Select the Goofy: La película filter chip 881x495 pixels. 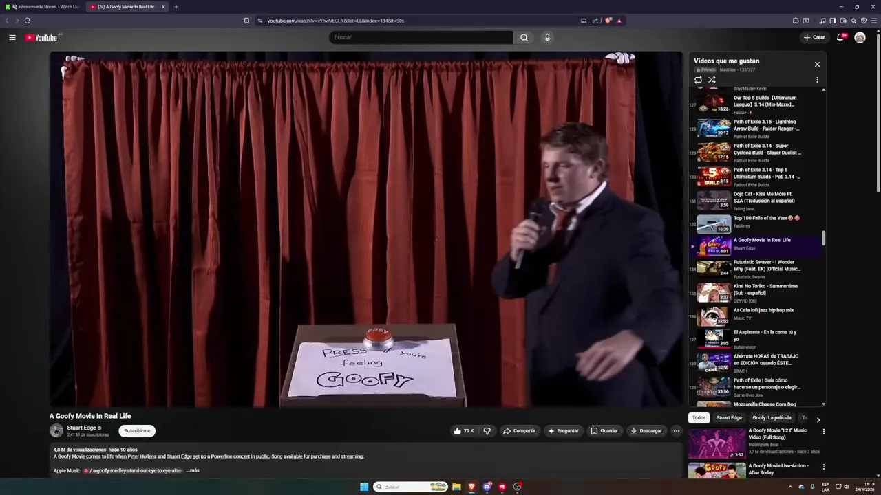coord(772,418)
